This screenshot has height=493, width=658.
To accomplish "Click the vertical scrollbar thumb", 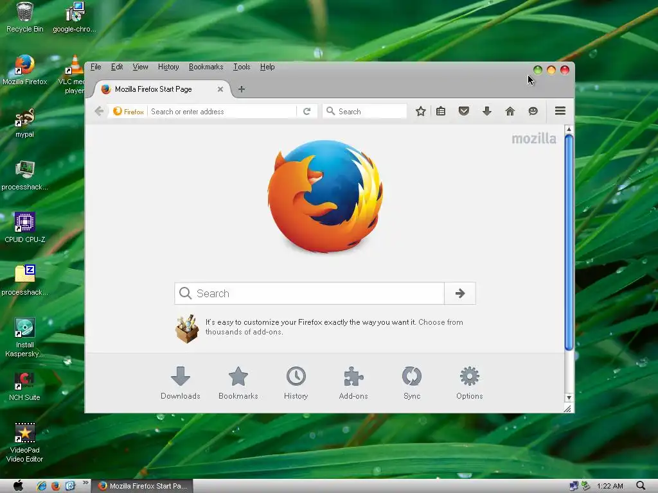I will pyautogui.click(x=569, y=242).
